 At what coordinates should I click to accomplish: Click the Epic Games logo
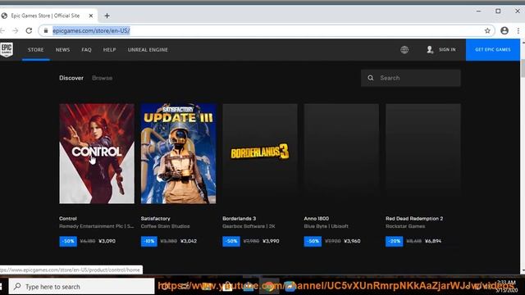7,49
